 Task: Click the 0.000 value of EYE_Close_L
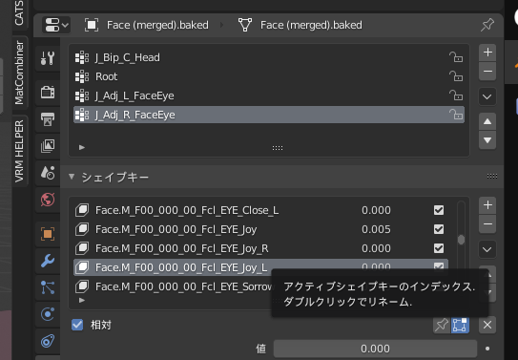(376, 210)
